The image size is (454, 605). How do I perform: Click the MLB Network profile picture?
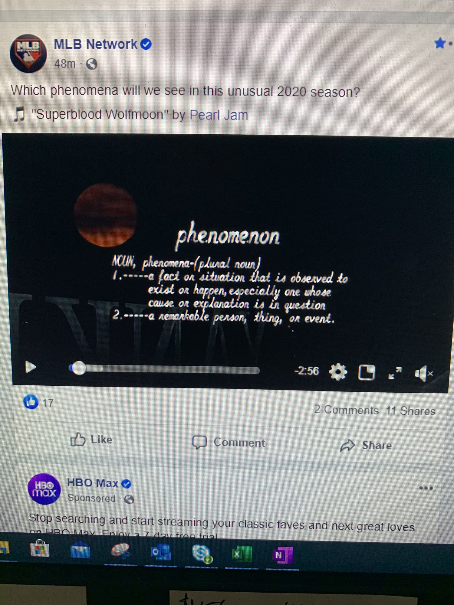[28, 53]
